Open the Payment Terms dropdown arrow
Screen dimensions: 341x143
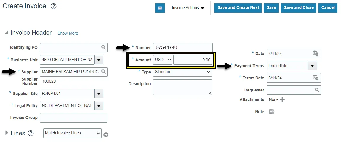[x=312, y=66]
